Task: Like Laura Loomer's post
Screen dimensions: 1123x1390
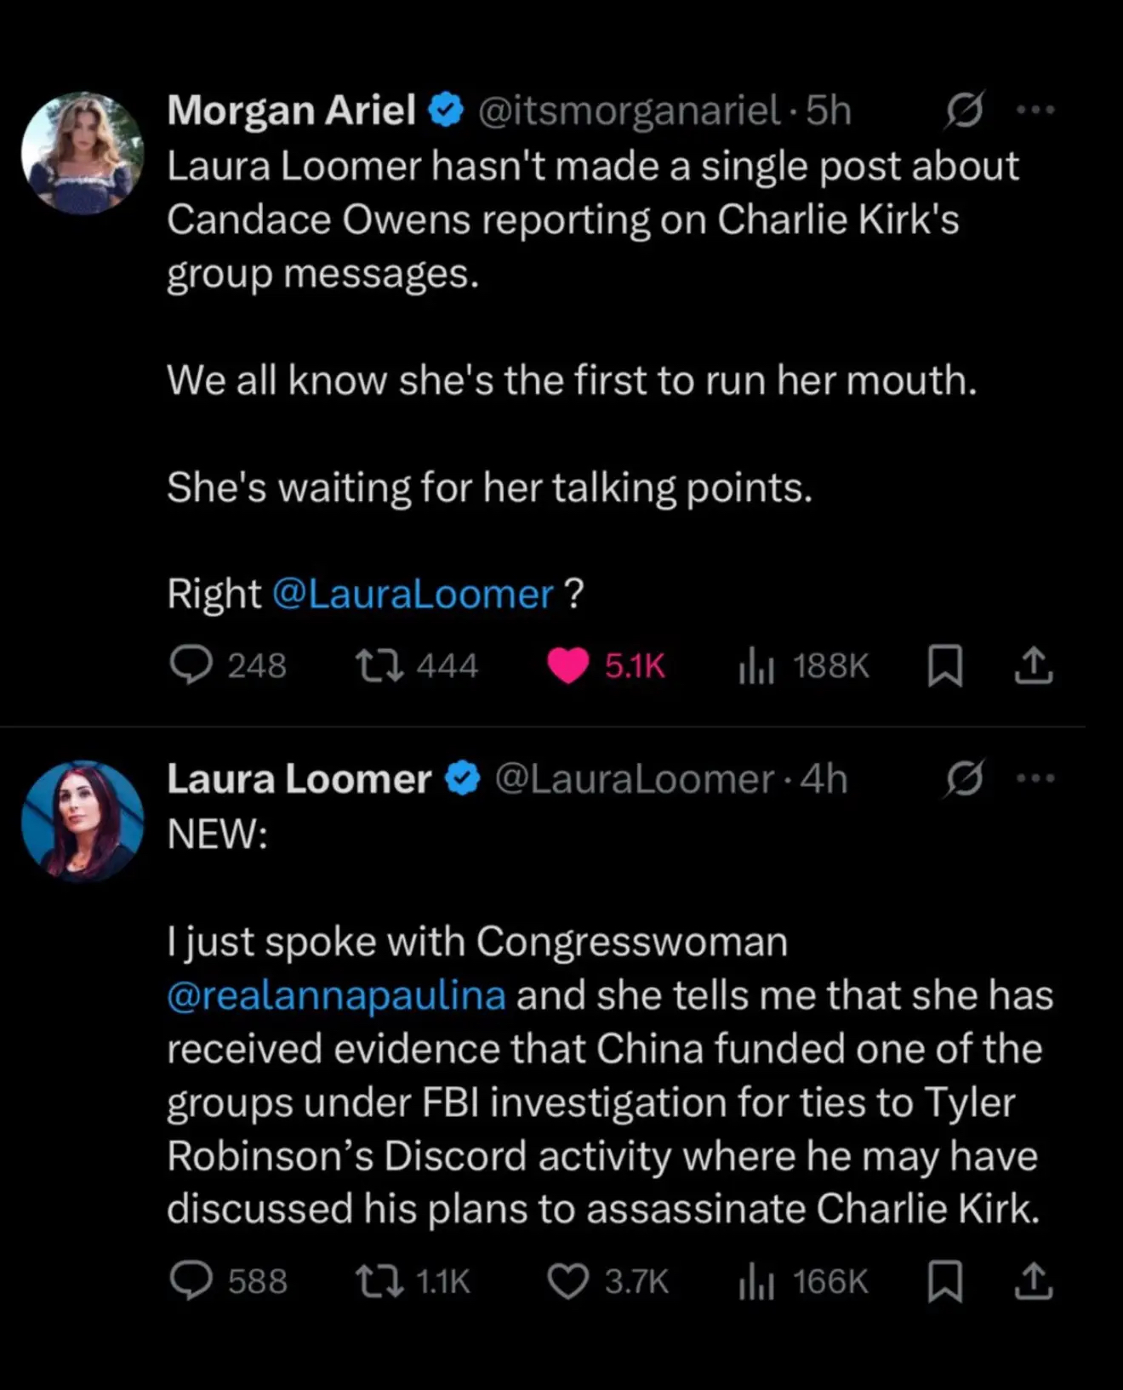Action: click(567, 1281)
